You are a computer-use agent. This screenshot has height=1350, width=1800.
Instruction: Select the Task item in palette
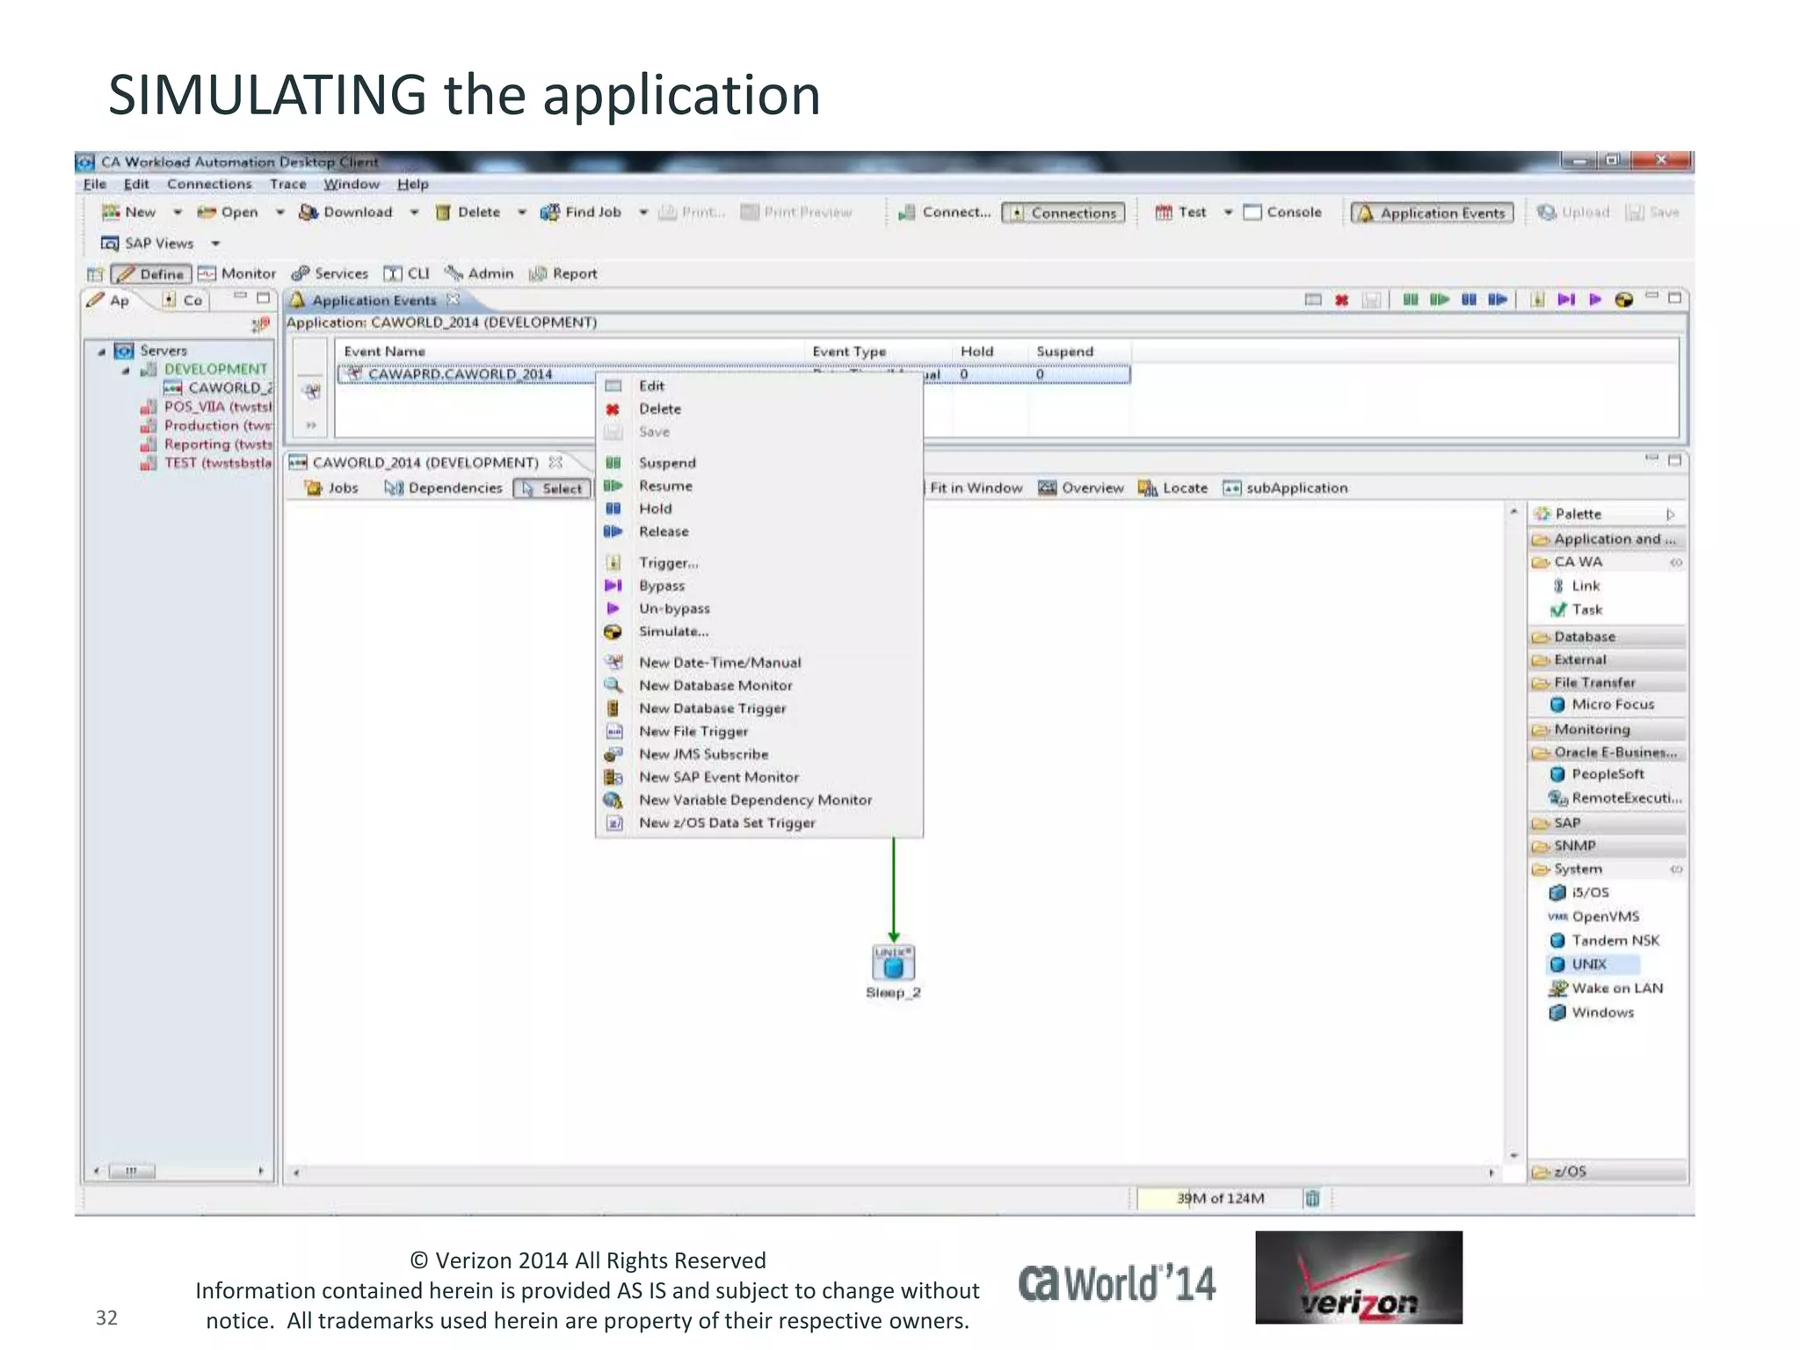tap(1577, 609)
